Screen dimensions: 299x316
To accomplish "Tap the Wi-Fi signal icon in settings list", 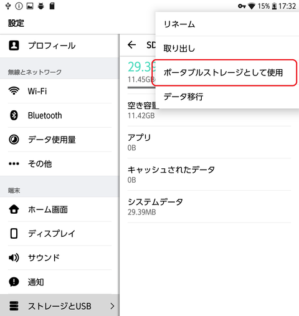I will tap(14, 91).
